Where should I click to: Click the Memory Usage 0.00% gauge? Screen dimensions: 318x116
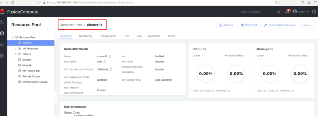point(270,74)
